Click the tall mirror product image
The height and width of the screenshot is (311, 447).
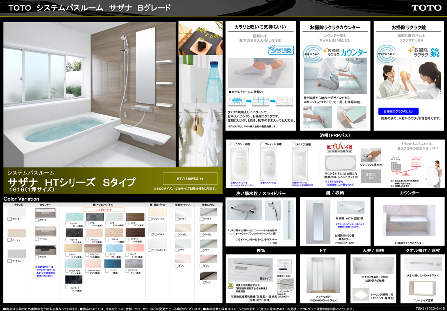point(318,221)
